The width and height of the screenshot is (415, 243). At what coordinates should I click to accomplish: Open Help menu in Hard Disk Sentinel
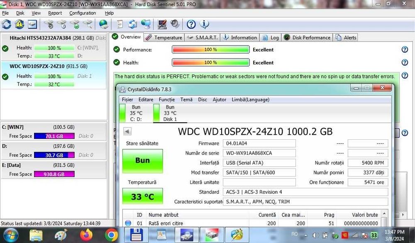(109, 13)
